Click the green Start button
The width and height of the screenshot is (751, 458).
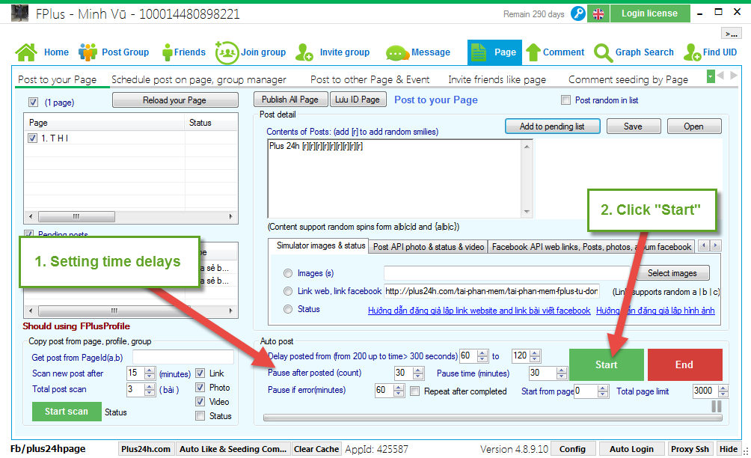point(607,364)
